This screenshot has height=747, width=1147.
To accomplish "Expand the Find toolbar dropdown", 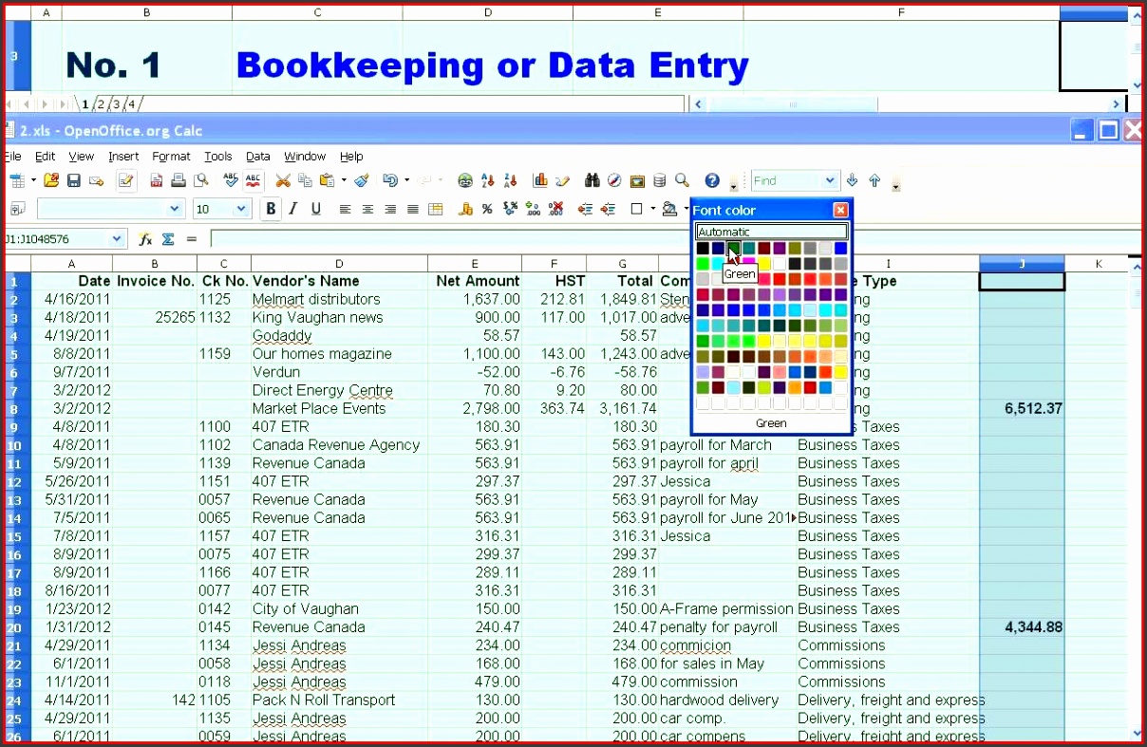I will (830, 180).
